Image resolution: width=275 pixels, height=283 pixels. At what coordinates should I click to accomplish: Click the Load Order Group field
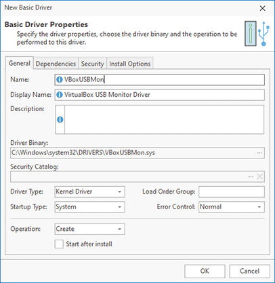(x=232, y=192)
